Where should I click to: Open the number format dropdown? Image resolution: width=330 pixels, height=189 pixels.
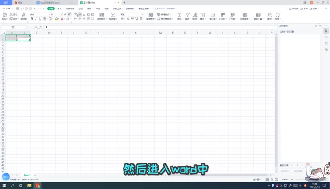coord(142,14)
